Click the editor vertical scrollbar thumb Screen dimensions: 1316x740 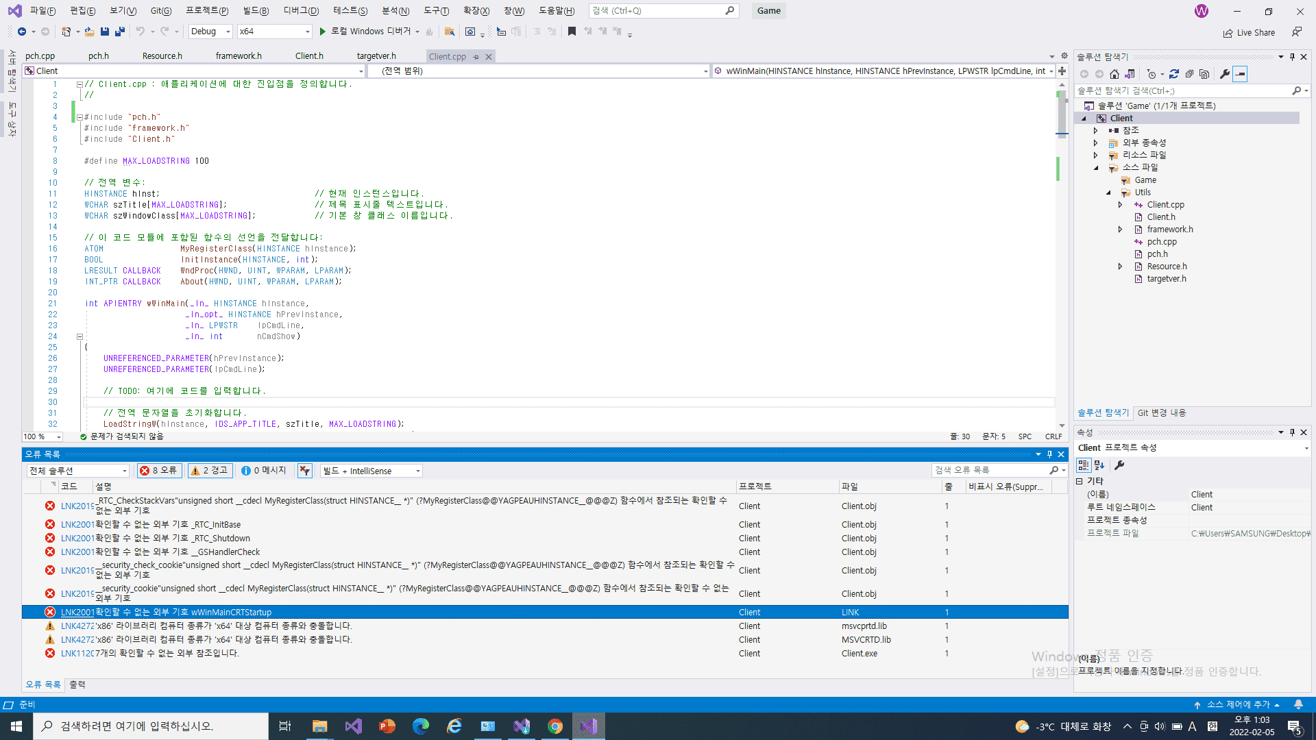click(x=1062, y=113)
